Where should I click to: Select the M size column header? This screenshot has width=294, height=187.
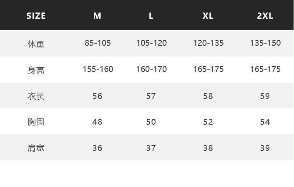coord(97,16)
